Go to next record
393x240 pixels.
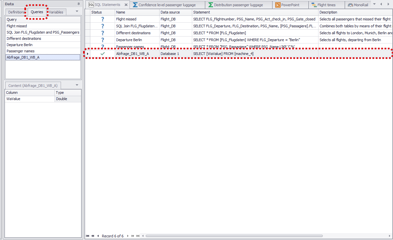coord(128,236)
